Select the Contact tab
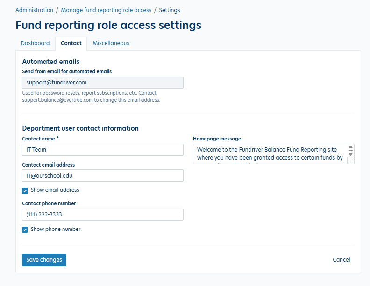Image resolution: width=370 pixels, height=286 pixels. point(71,43)
